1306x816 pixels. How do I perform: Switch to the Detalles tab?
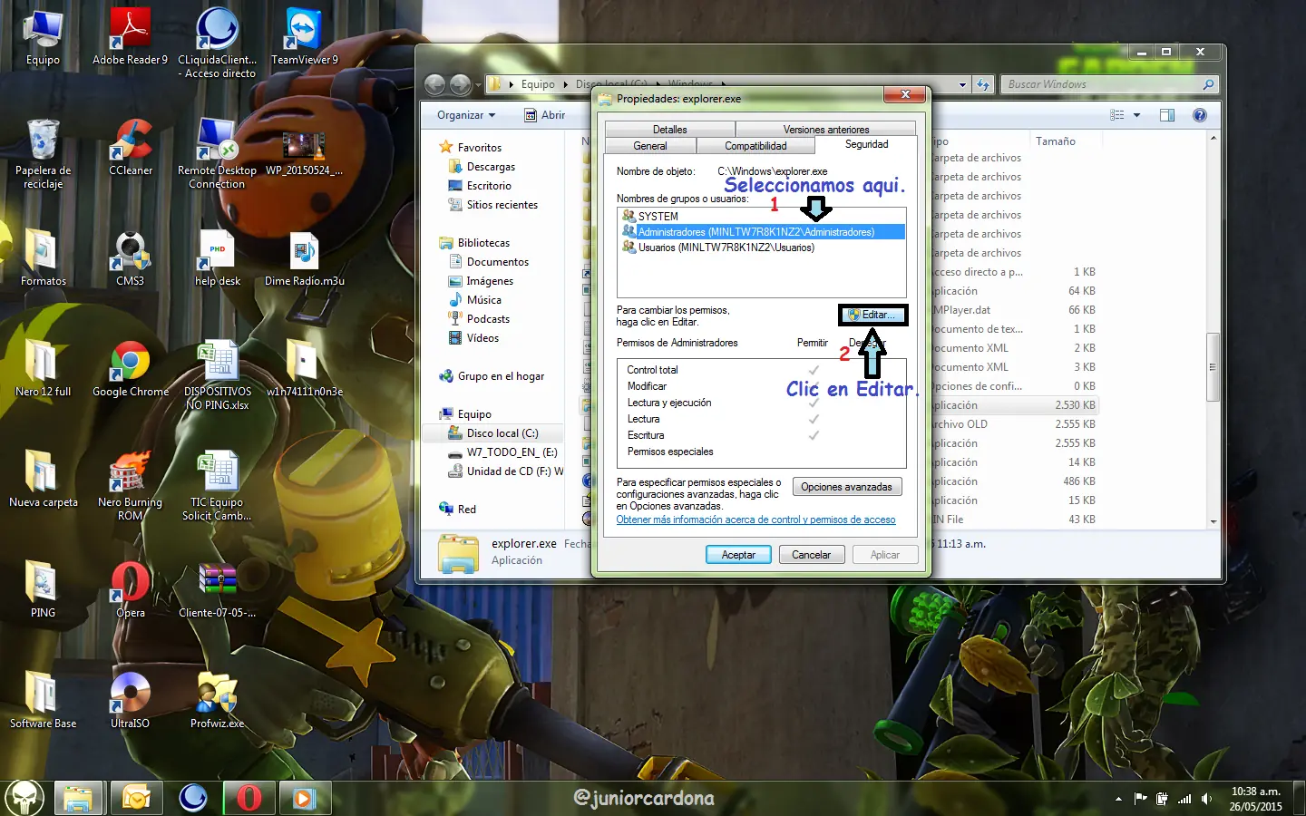coord(669,130)
